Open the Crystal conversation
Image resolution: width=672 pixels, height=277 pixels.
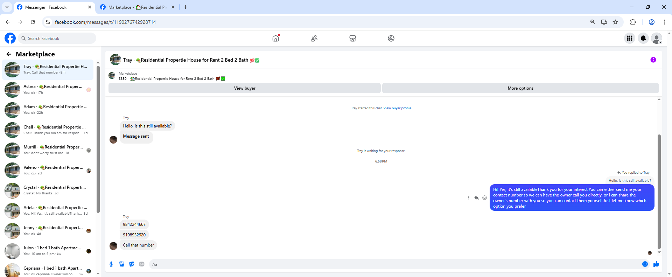coord(48,191)
